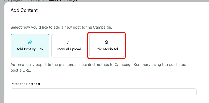Pick the Paid Media Ad option card
The image size is (209, 103).
click(x=107, y=46)
